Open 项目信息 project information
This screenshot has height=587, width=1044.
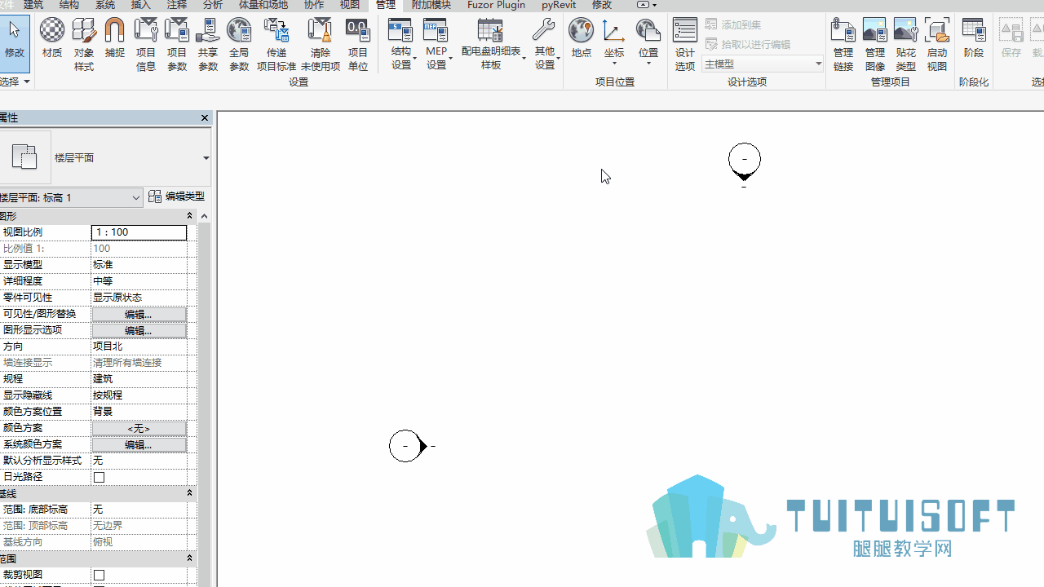(146, 45)
